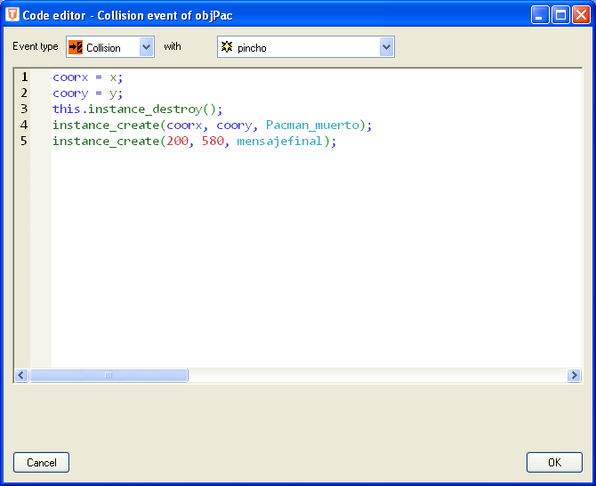Image resolution: width=596 pixels, height=486 pixels.
Task: Click the 'Event type' label
Action: [36, 46]
